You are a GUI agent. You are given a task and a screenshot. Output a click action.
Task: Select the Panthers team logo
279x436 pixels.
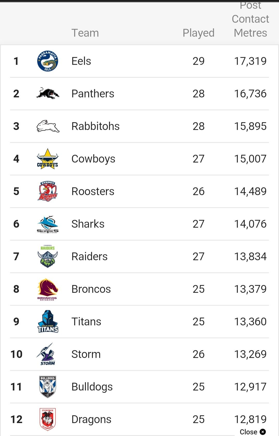click(48, 94)
